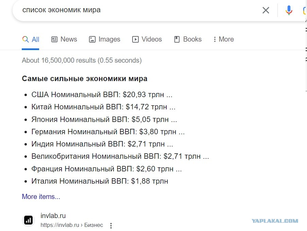The height and width of the screenshot is (231, 307).
Task: Switch to the News results tab
Action: pyautogui.click(x=64, y=39)
